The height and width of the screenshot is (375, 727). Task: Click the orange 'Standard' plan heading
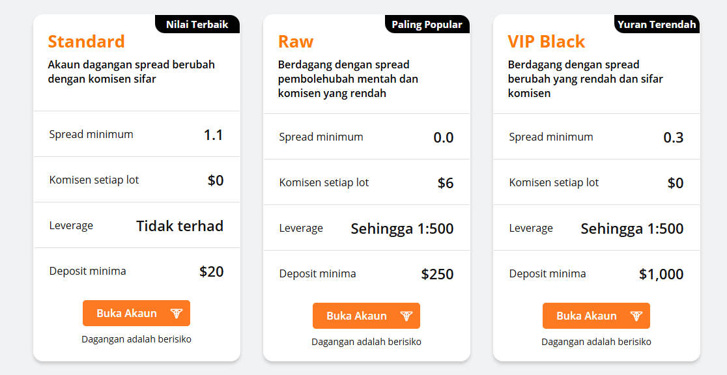tap(87, 42)
